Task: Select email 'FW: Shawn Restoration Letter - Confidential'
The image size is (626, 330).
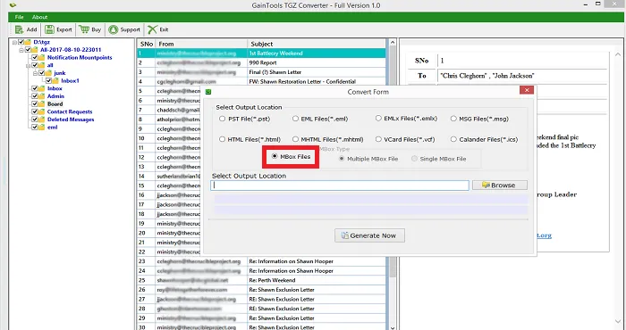Action: 262,81
